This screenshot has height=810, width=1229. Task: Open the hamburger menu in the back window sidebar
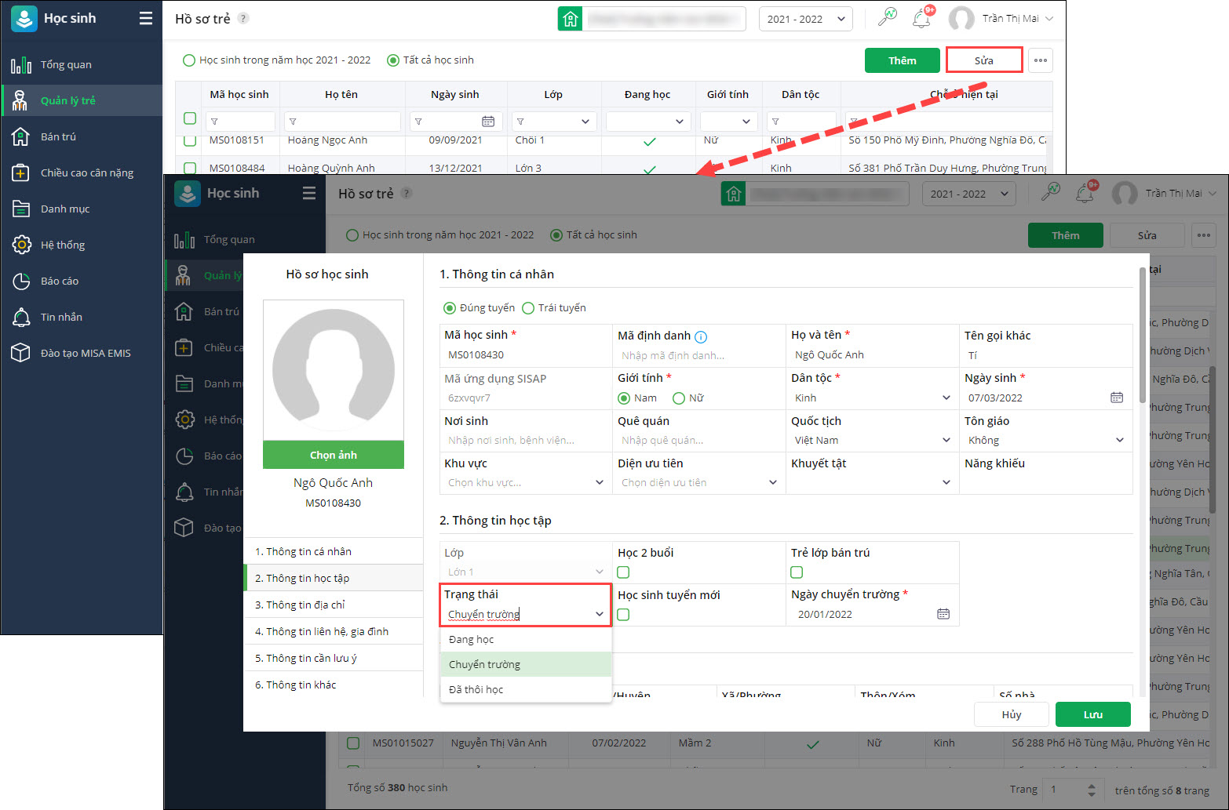[x=146, y=18]
